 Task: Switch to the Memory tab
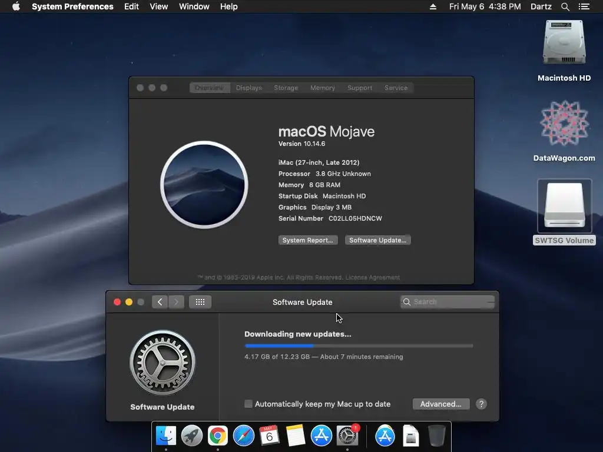pos(323,88)
